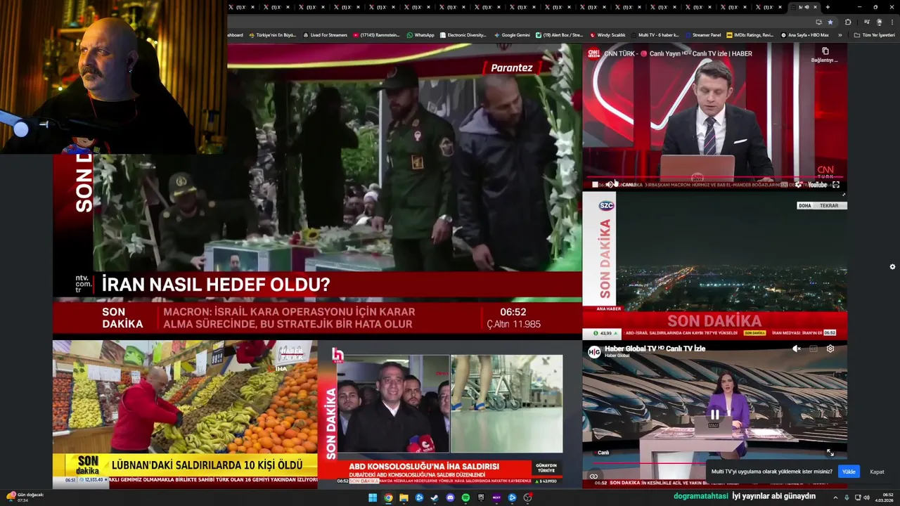Open the Alert Box bookmark
This screenshot has height=506, width=900.
tap(560, 34)
